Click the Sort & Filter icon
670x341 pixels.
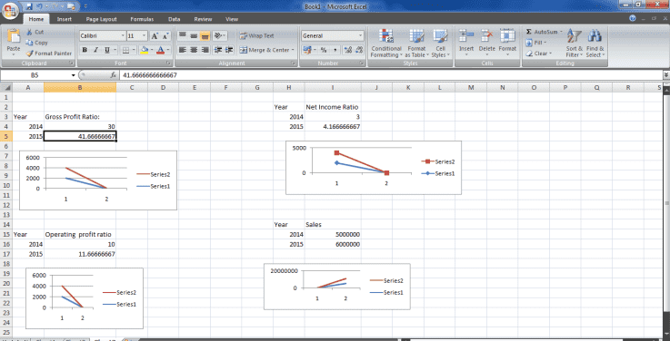(574, 36)
